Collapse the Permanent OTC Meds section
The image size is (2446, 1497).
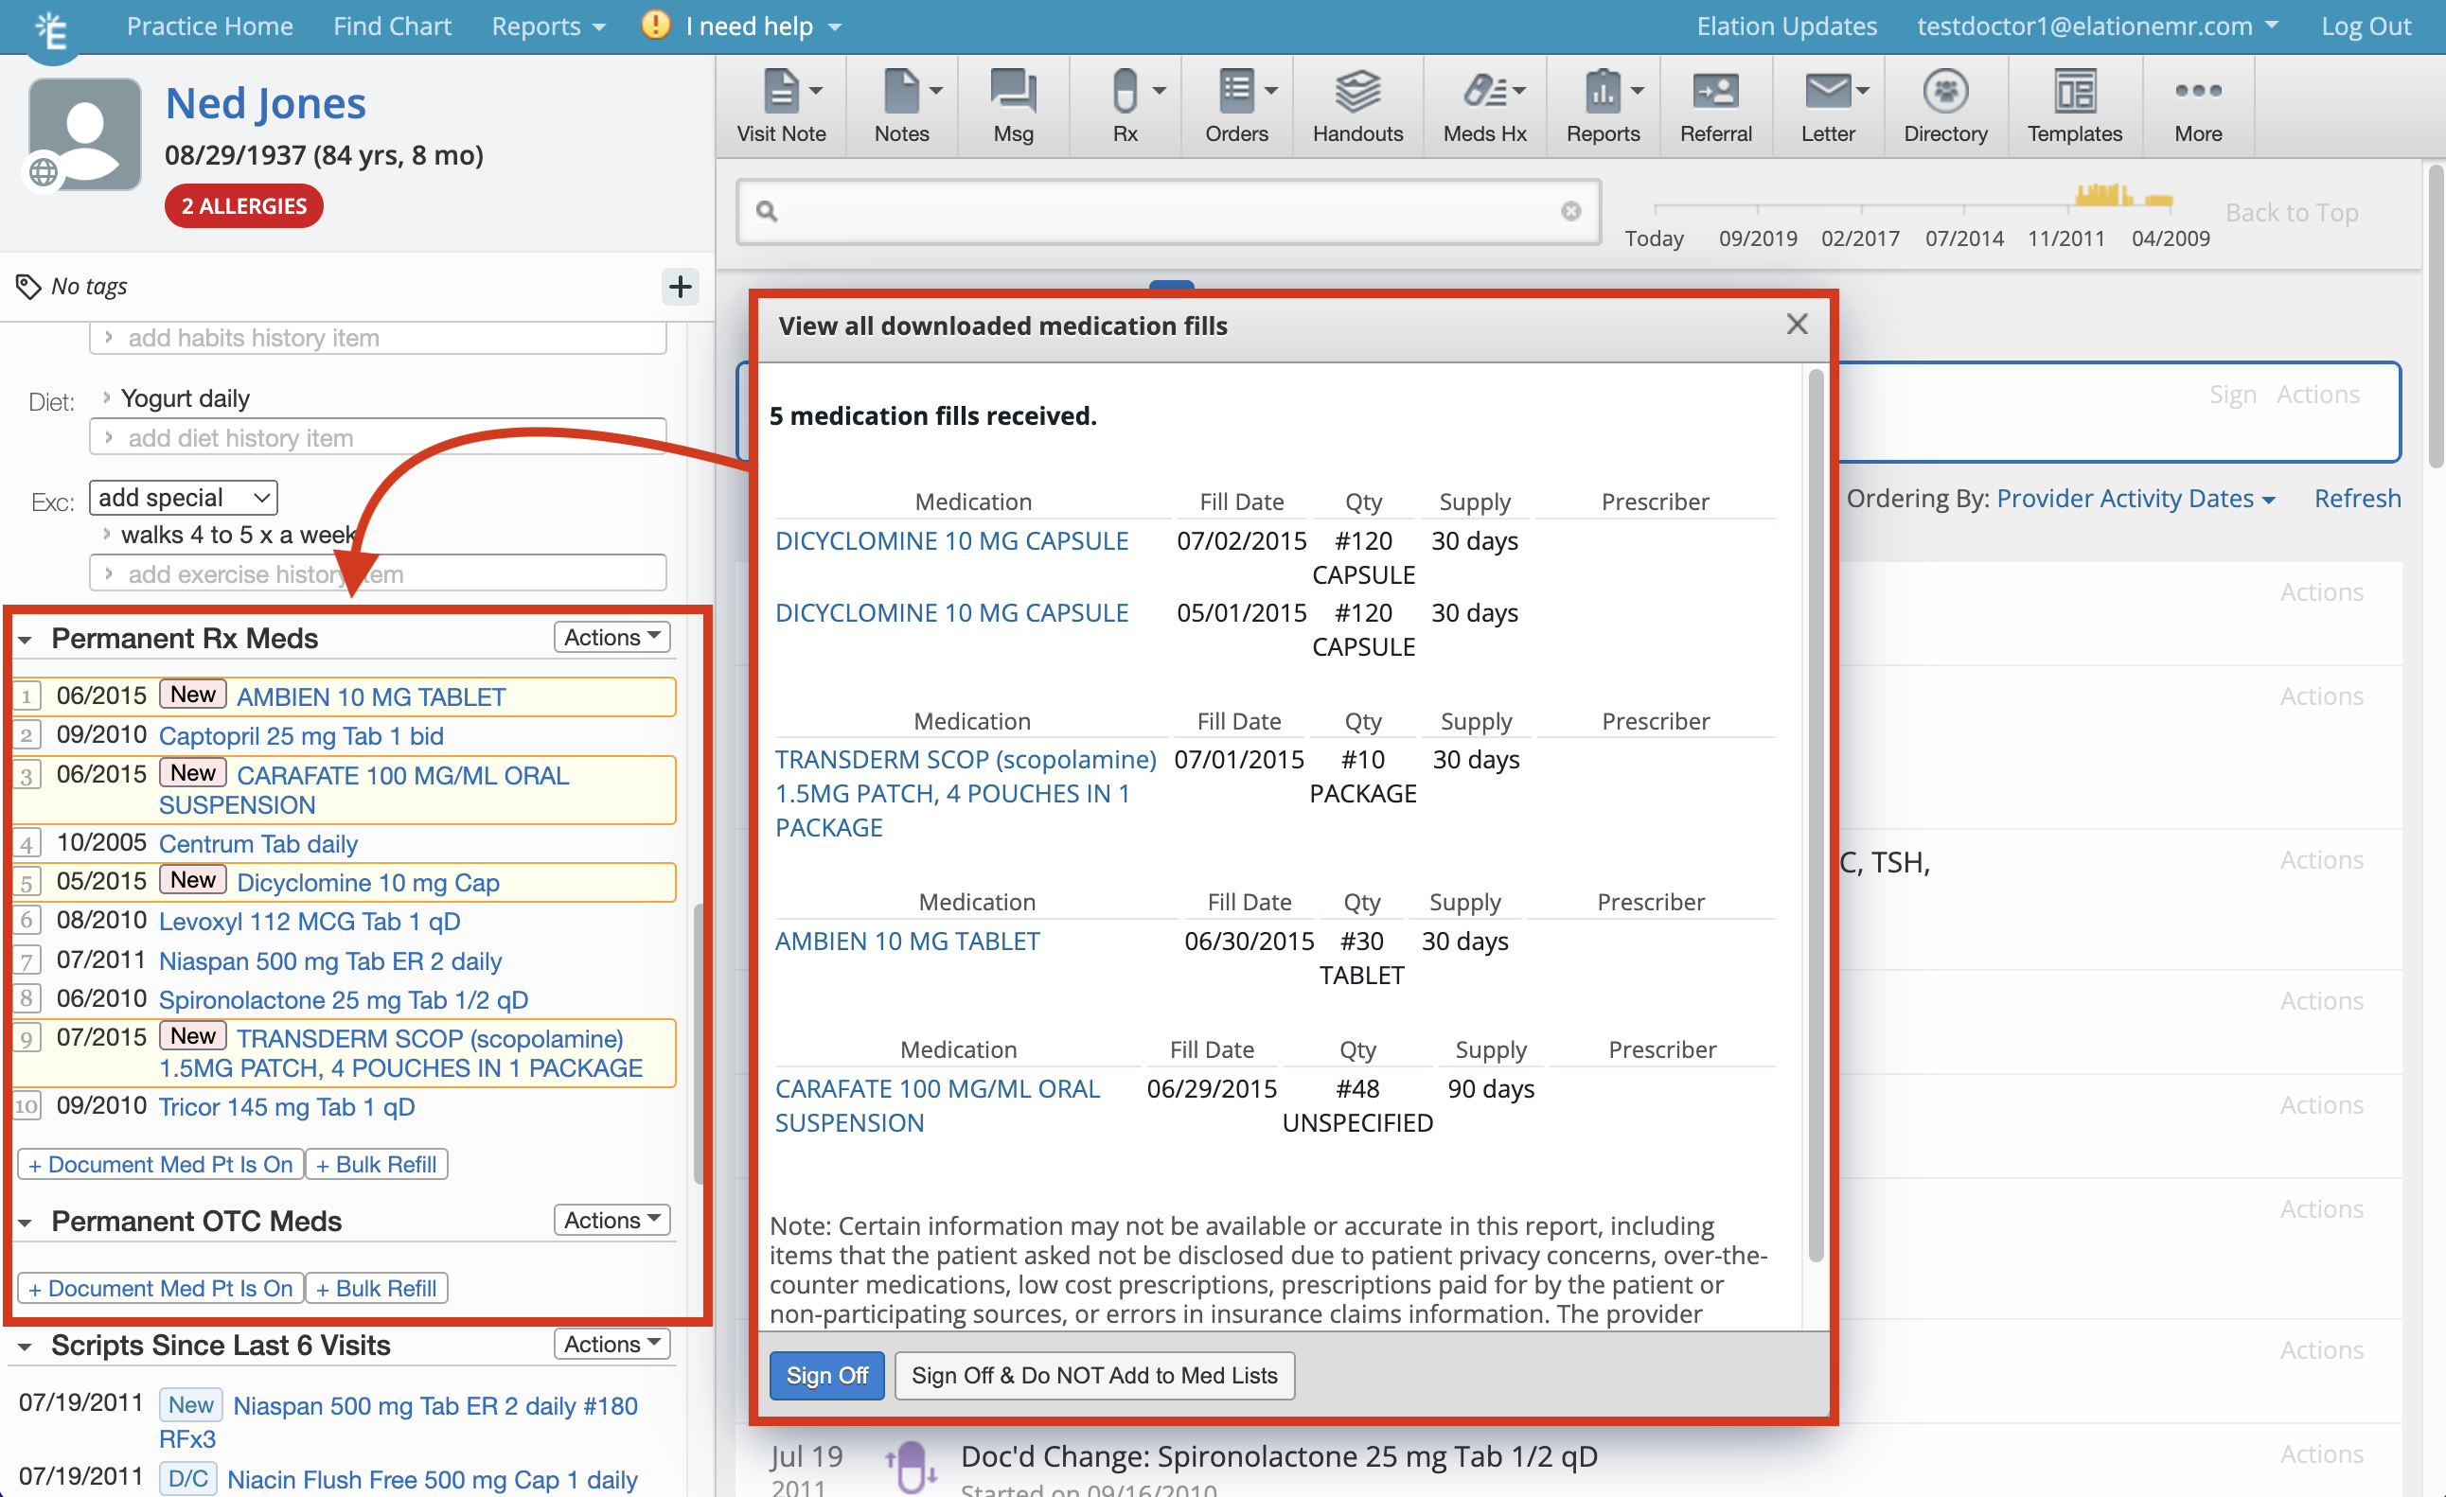click(26, 1224)
